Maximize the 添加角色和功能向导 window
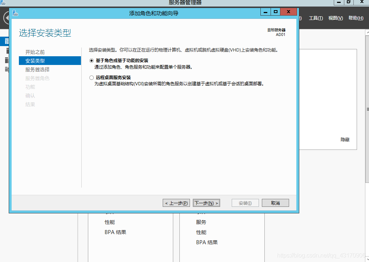 tap(276, 12)
